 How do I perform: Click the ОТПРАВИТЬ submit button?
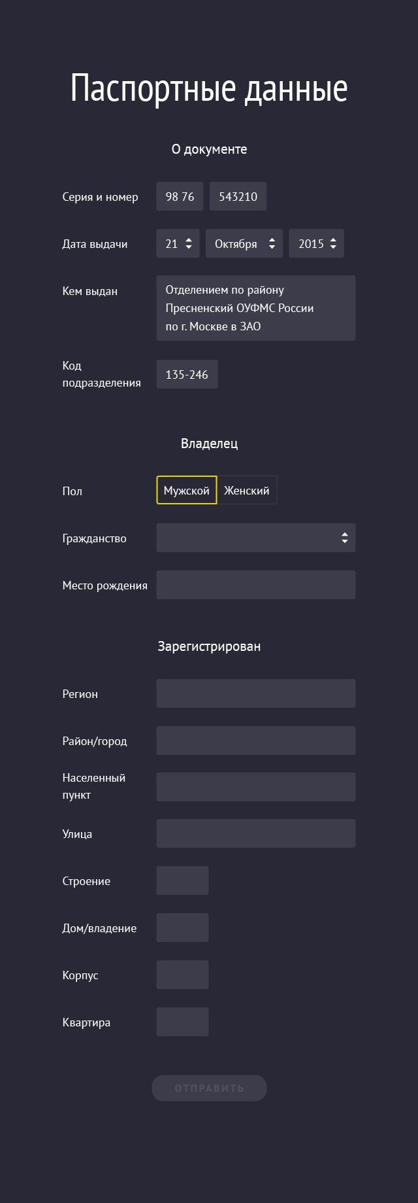tap(209, 1088)
